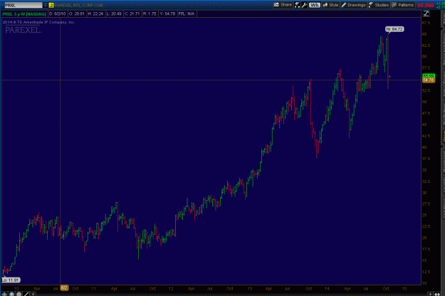Click the pan crosshair icon at bottom left
The height and width of the screenshot is (296, 445).
click(x=5, y=294)
